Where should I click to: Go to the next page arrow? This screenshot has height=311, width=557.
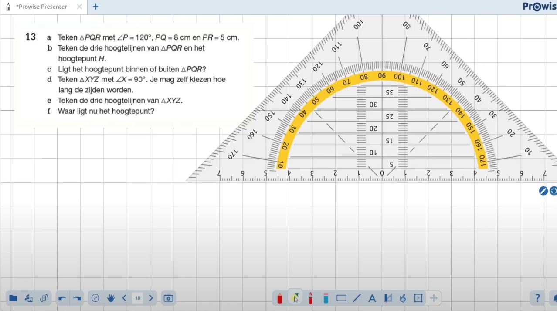[x=151, y=298]
